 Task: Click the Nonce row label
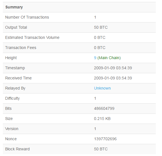point(11,139)
